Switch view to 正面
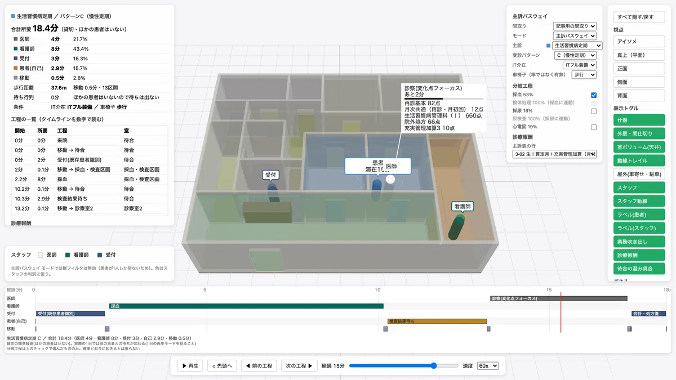The height and width of the screenshot is (380, 676). [639, 69]
